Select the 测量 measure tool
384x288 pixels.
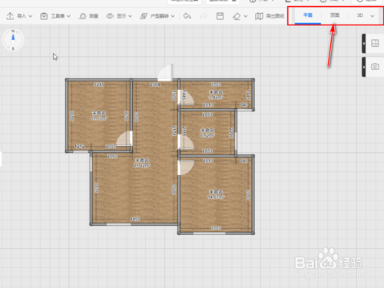click(88, 16)
